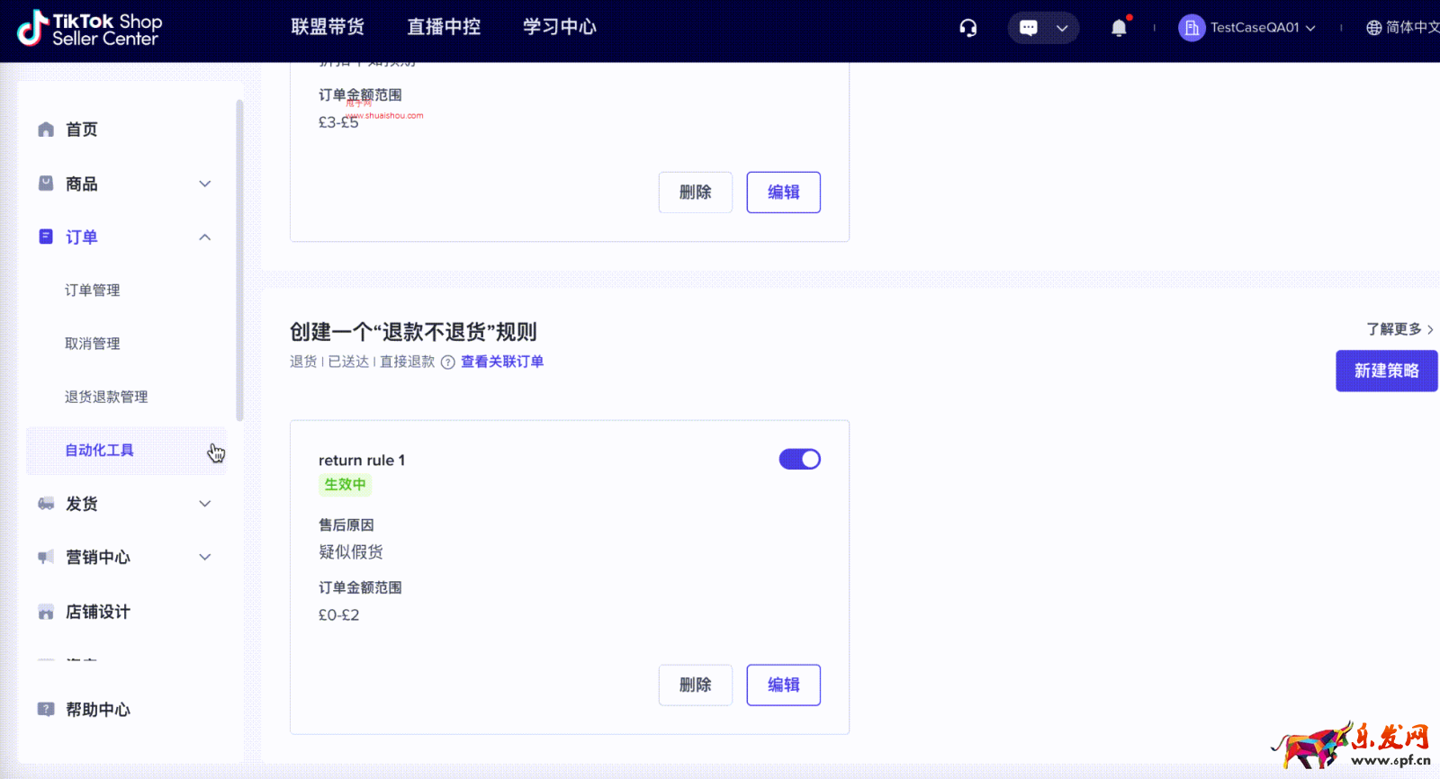The width and height of the screenshot is (1440, 779).
Task: Open 帮助中心 in the sidebar
Action: [98, 710]
